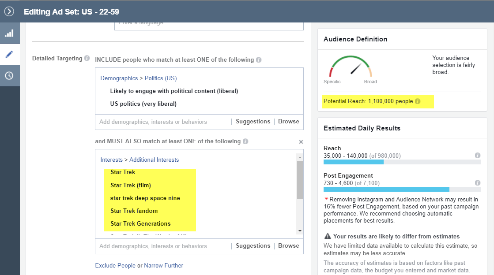Screen dimensions: 494x275
Task: Open Demographics breadcrumb link
Action: [x=119, y=78]
